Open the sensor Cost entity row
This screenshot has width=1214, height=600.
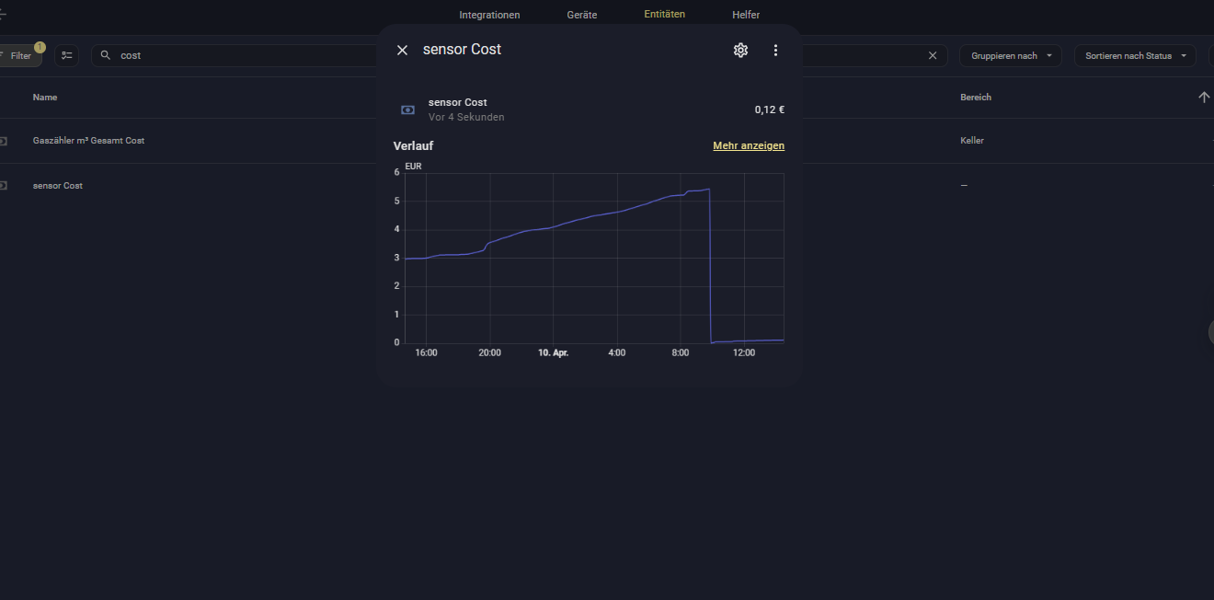tap(607, 186)
